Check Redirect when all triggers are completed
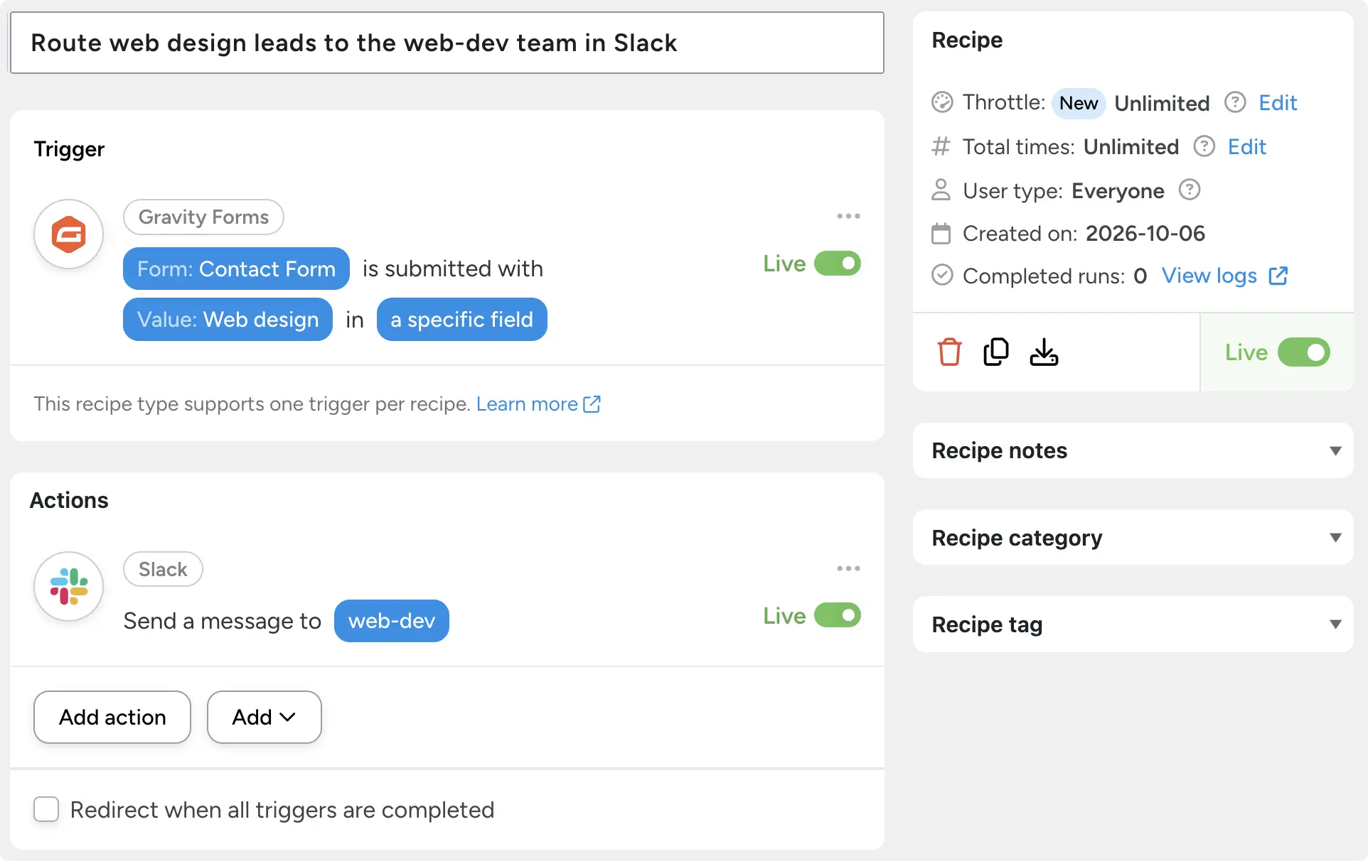Viewport: 1368px width, 861px height. click(46, 809)
